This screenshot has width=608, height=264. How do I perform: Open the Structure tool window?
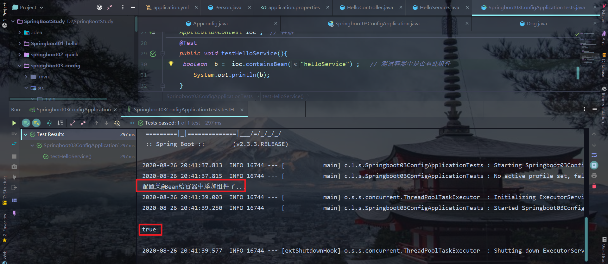tap(5, 190)
